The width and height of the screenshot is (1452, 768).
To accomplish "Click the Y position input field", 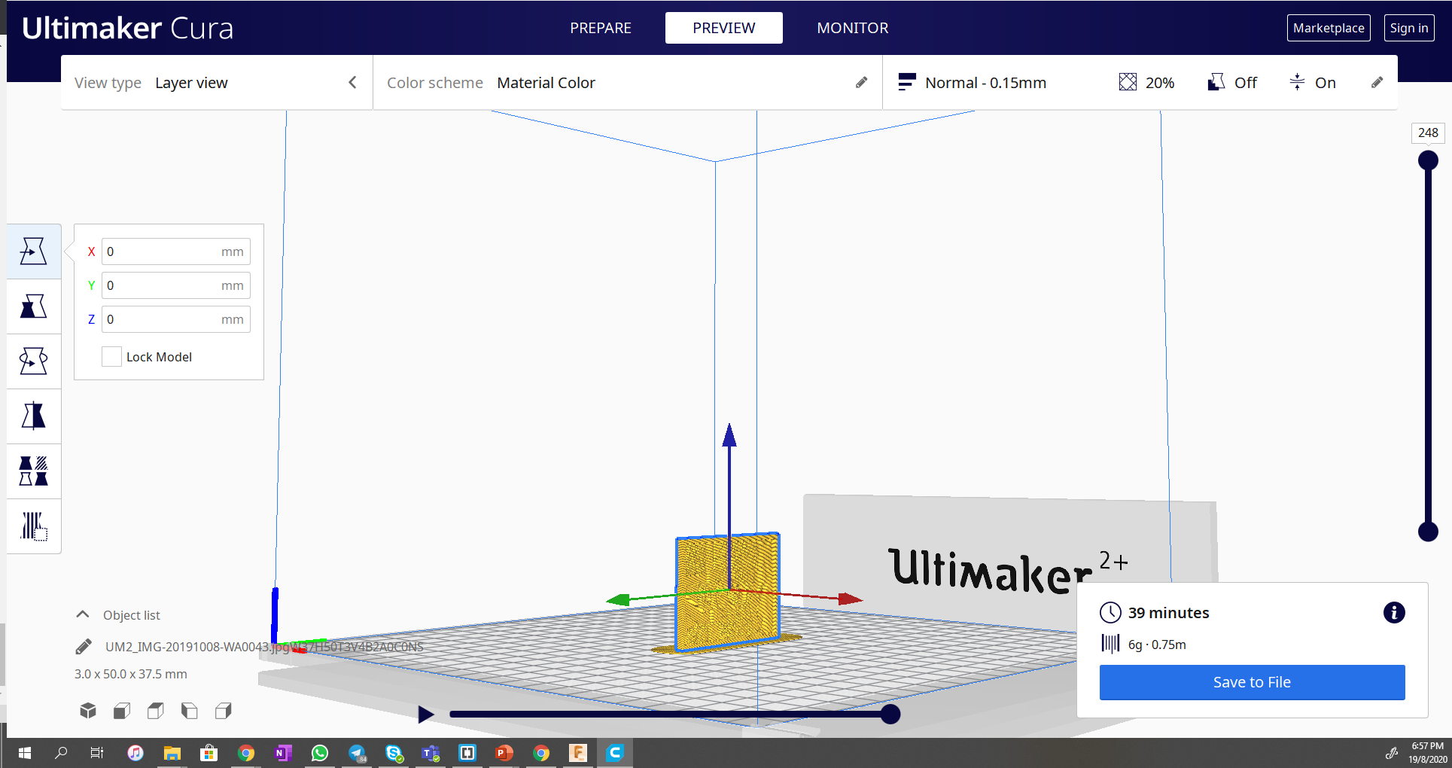I will tap(176, 285).
